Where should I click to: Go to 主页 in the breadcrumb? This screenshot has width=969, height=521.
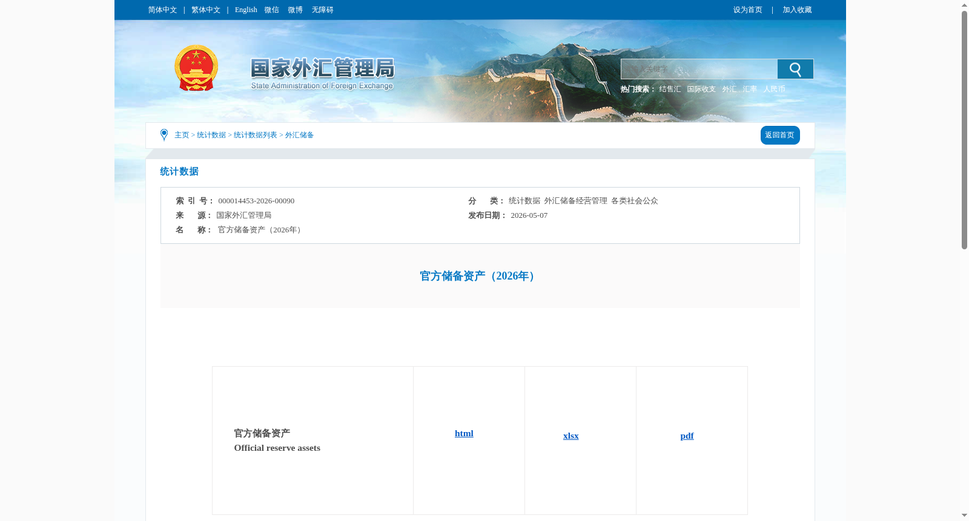182,135
